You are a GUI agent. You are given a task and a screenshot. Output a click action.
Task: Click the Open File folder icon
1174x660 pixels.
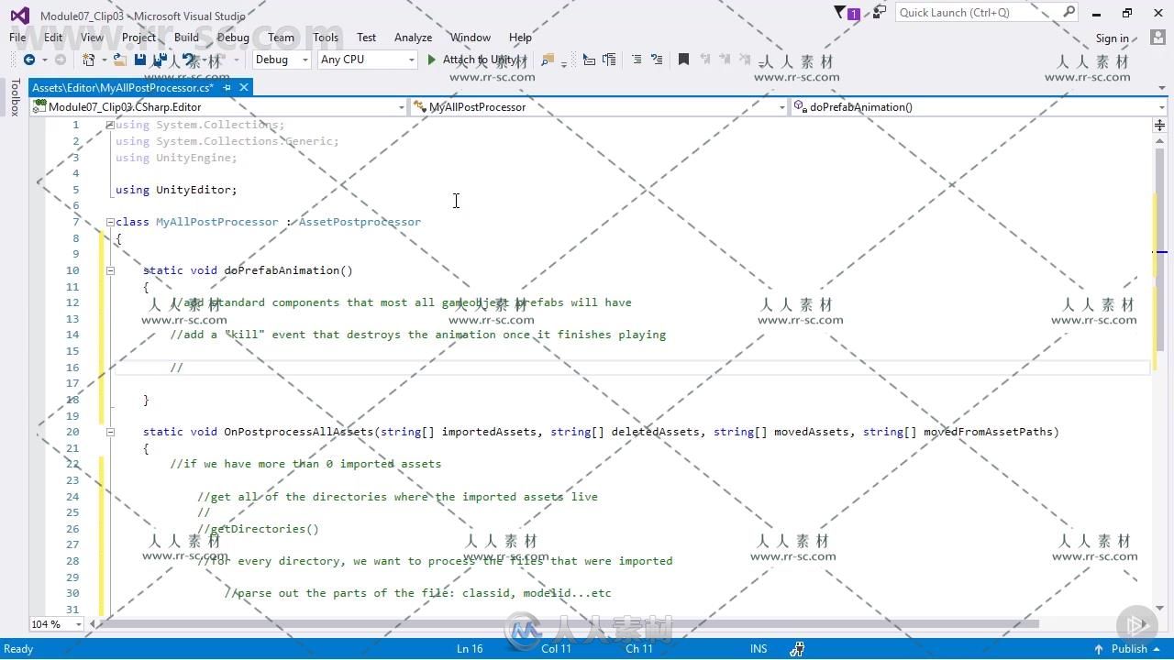coord(120,60)
